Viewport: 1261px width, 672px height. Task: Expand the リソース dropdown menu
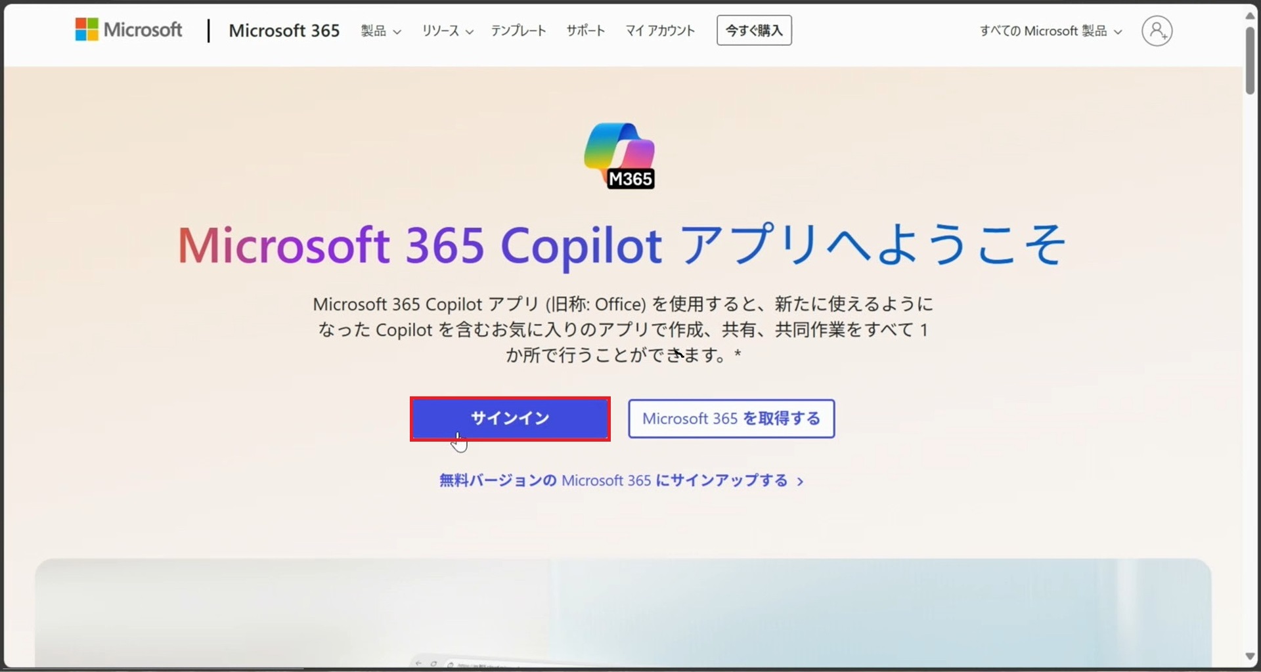tap(447, 31)
